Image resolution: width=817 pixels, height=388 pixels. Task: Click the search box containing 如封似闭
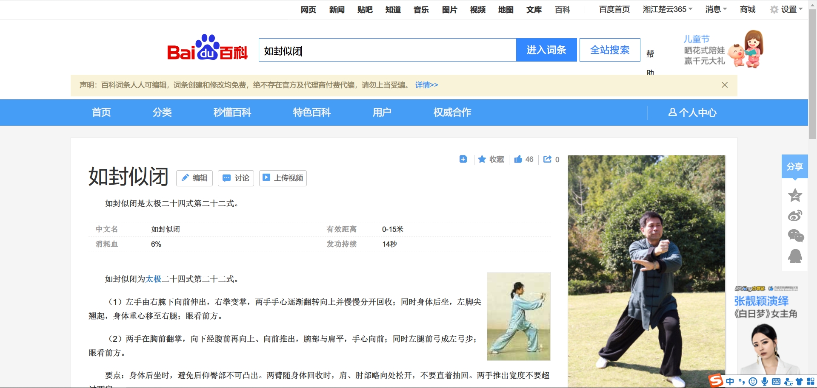tap(387, 50)
